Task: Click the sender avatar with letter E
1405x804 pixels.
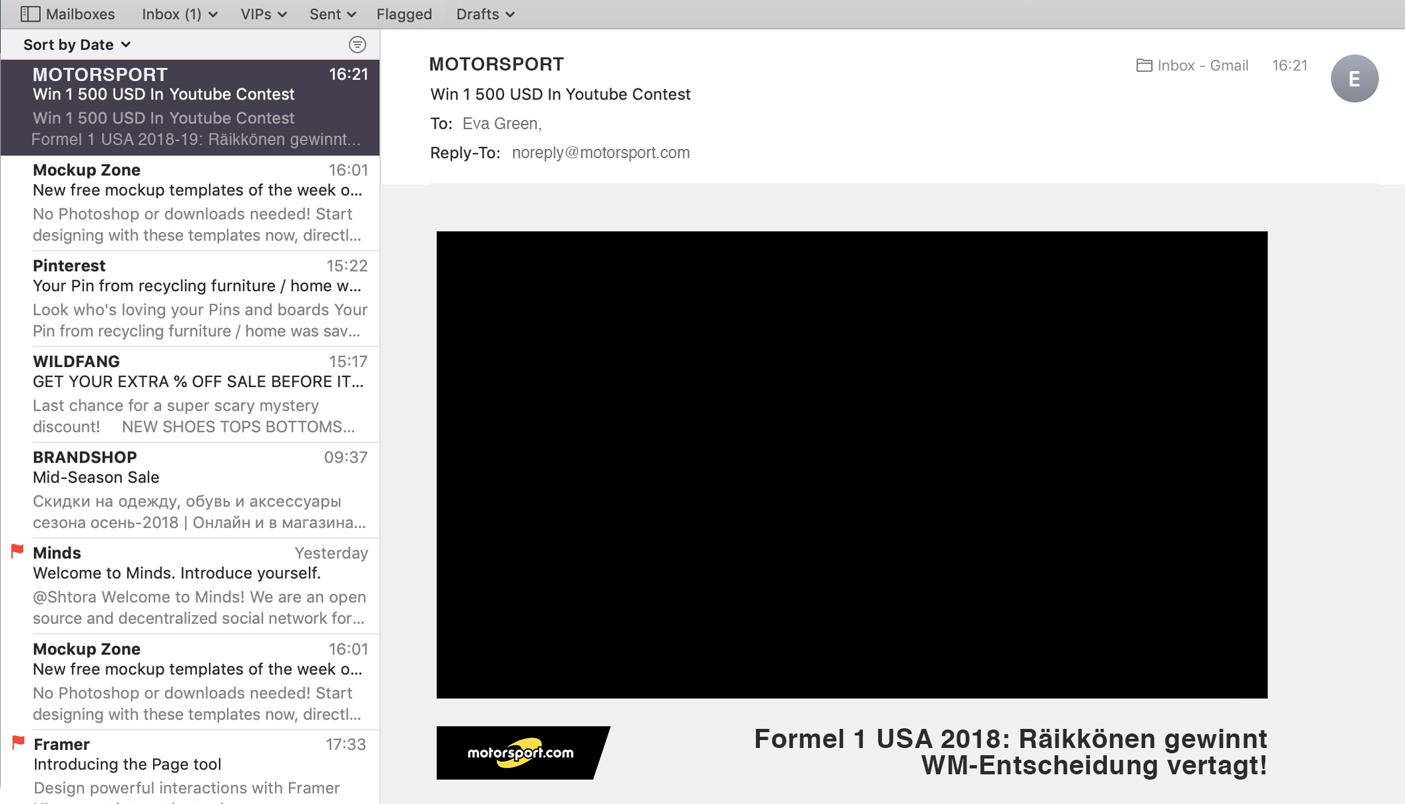Action: point(1354,78)
